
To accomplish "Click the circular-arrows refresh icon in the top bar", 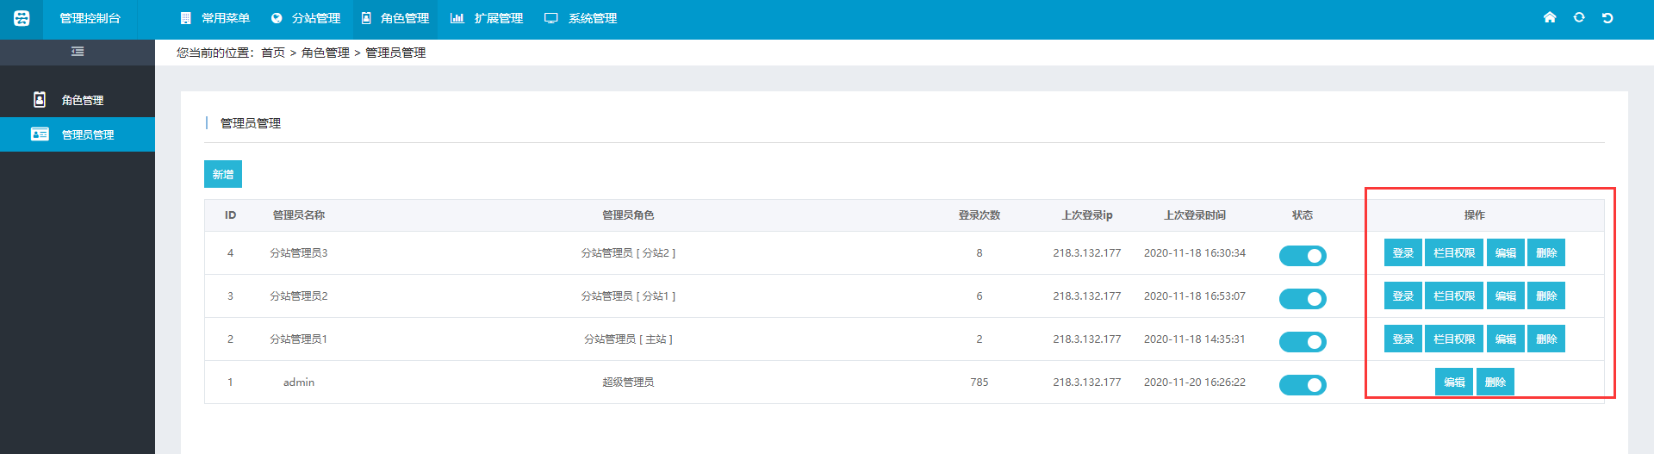I will click(1579, 17).
